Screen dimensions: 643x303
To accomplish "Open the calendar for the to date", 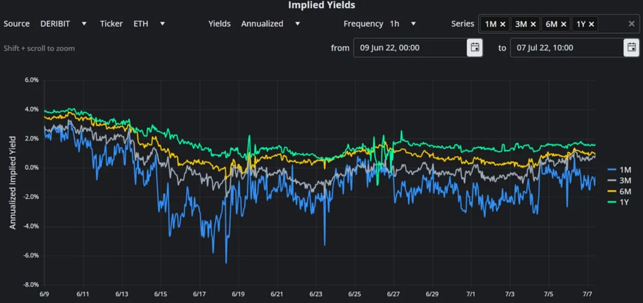I will pos(631,48).
